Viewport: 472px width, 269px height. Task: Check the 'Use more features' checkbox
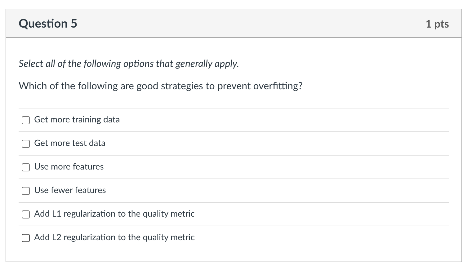26,167
